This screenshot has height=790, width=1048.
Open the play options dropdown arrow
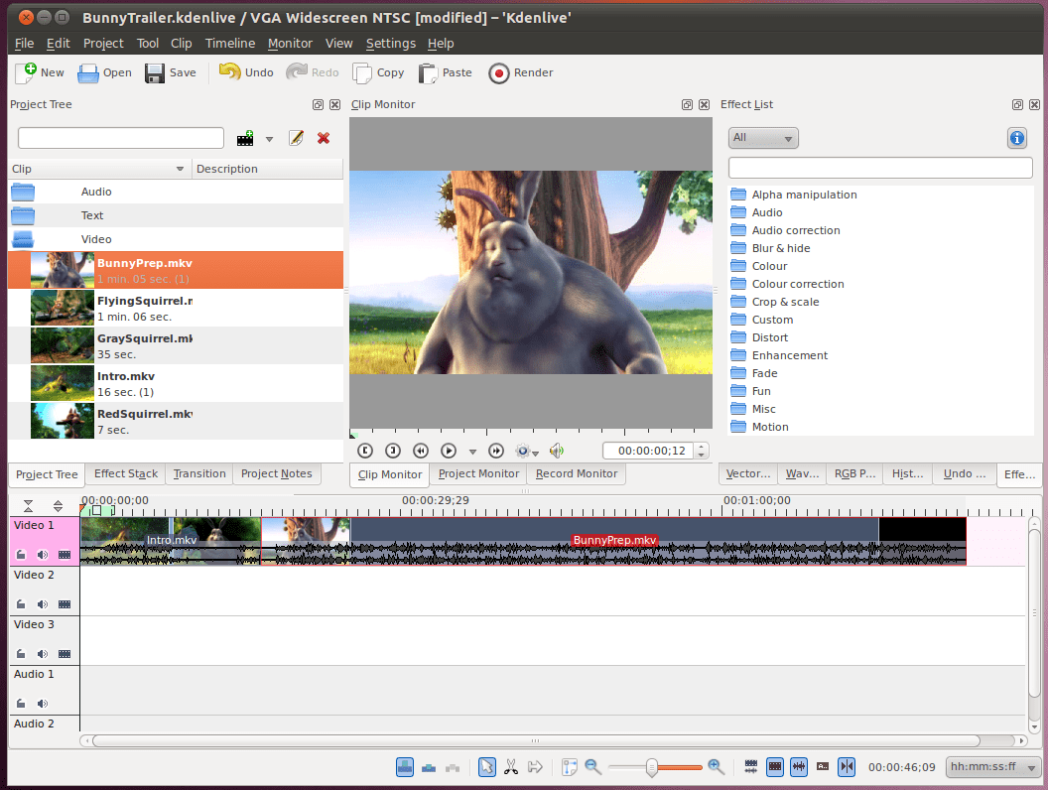click(472, 452)
